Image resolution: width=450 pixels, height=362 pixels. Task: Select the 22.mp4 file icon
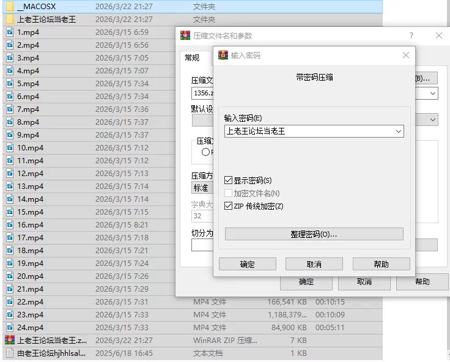[x=10, y=301]
